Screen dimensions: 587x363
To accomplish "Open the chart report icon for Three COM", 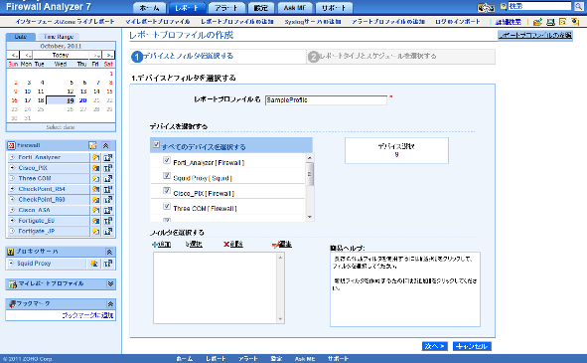I will pyautogui.click(x=108, y=178).
